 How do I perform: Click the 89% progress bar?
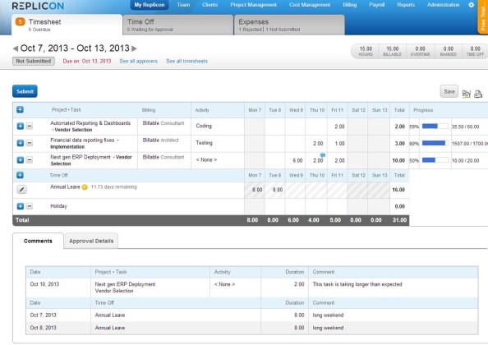(x=435, y=143)
